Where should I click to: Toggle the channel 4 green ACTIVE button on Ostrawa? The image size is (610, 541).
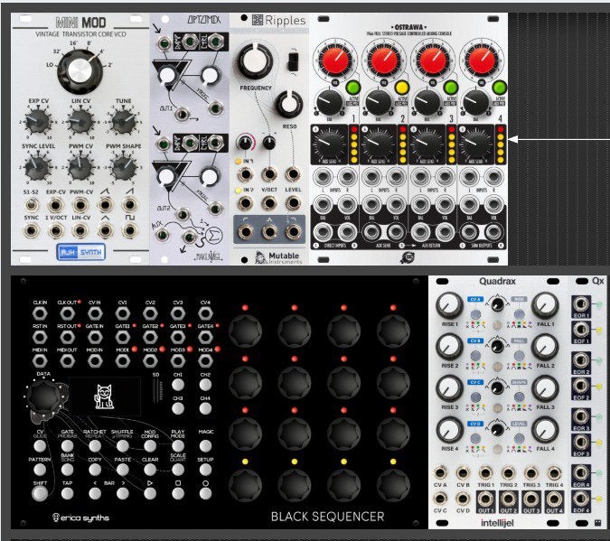(499, 87)
